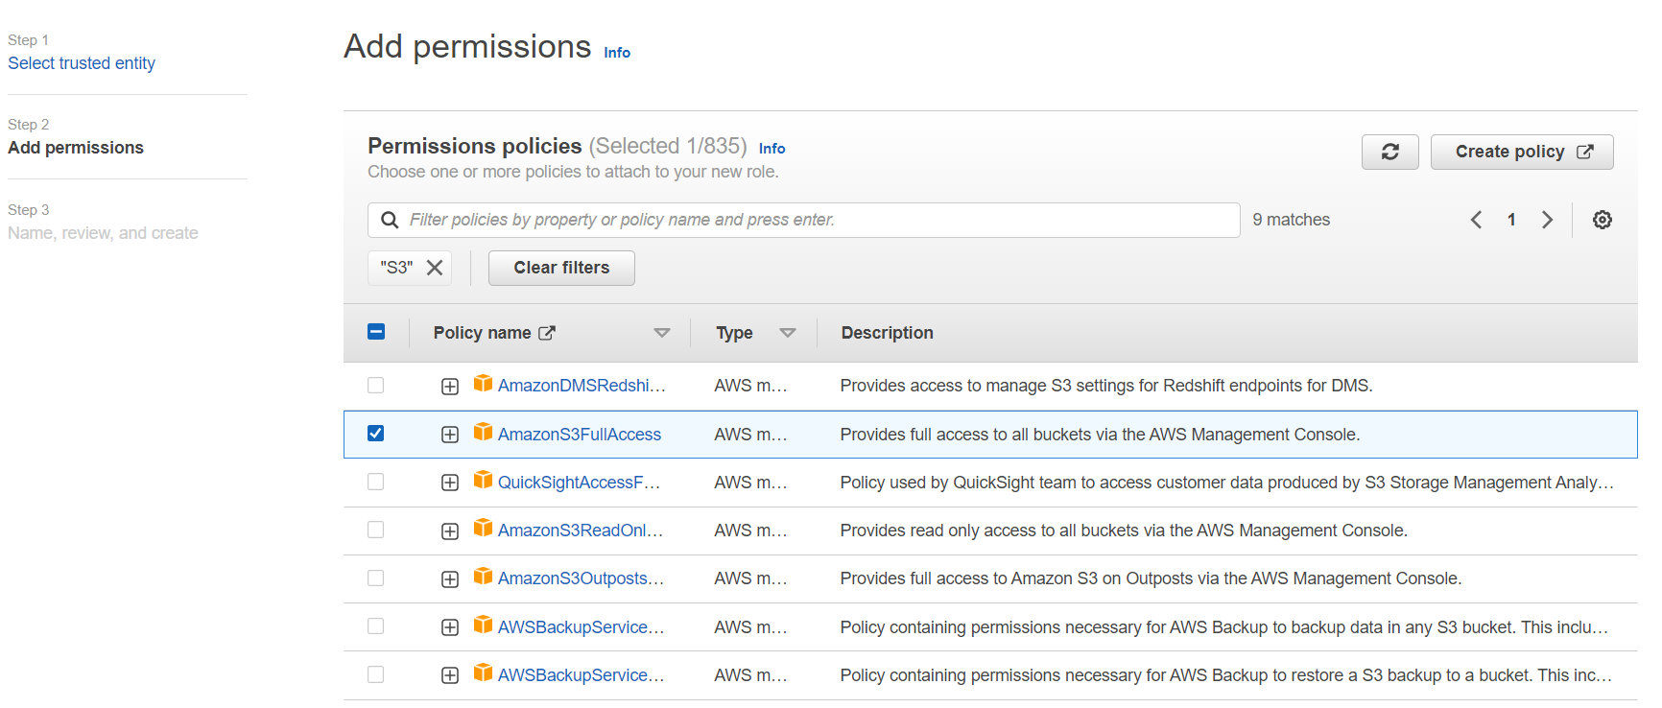Click the orange policy icon for AmazonDMSRedshi…
1662x708 pixels.
point(483,384)
